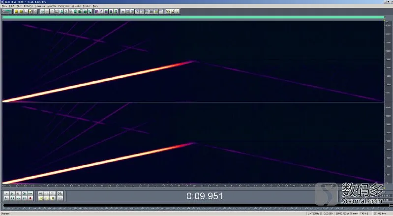This screenshot has width=393, height=216.
Task: Click the 0:09.951 time display
Action: tap(205, 196)
